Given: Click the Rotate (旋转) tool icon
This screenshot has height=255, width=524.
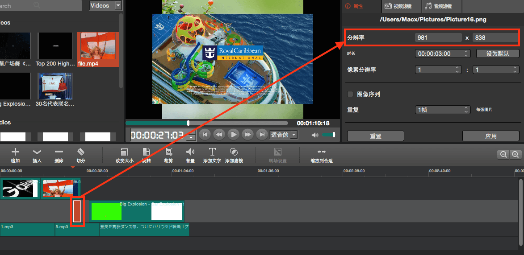Looking at the screenshot, I should pyautogui.click(x=147, y=152).
